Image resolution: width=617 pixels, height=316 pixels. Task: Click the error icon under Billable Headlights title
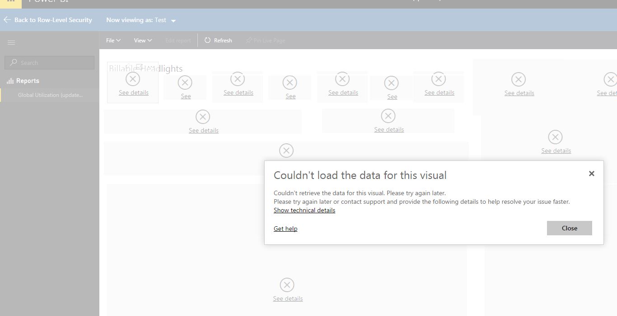click(x=133, y=79)
